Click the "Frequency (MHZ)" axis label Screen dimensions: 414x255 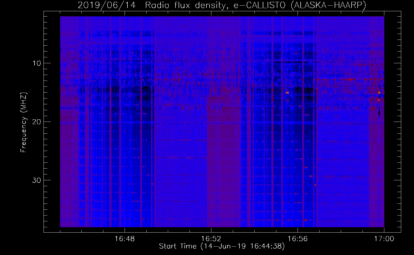click(24, 122)
